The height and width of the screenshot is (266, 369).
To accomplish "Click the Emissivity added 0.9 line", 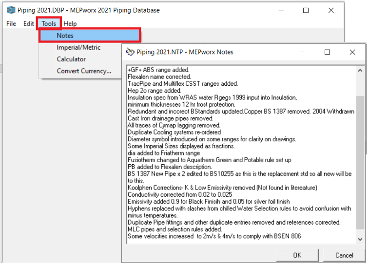I will [x=209, y=202].
